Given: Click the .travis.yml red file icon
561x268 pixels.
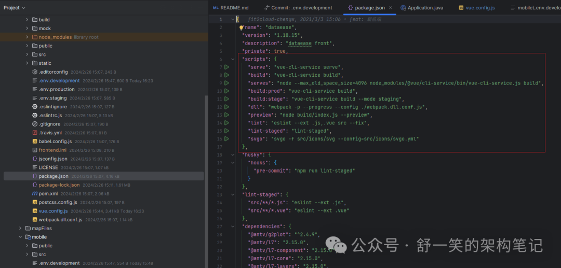Looking at the screenshot, I should point(35,133).
